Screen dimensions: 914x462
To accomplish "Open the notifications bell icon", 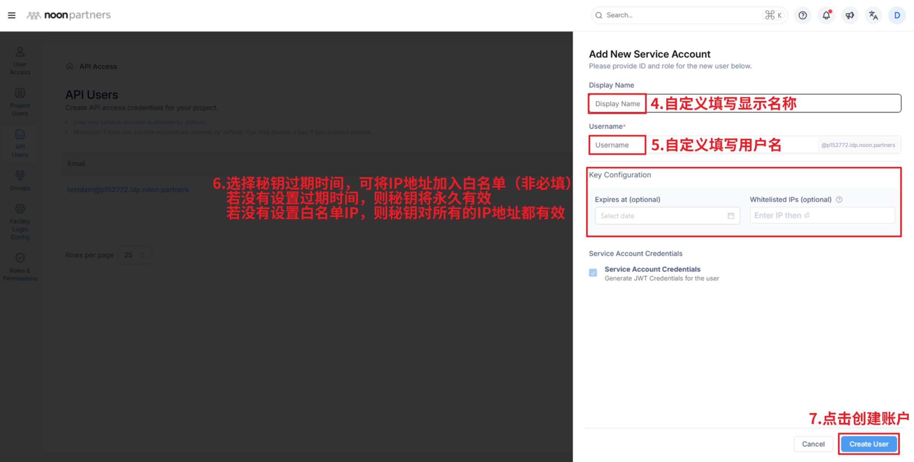I will click(x=826, y=15).
